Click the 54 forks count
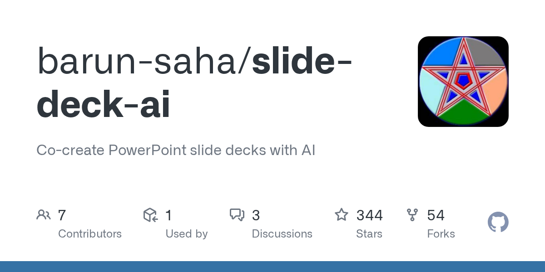Image resolution: width=545 pixels, height=272 pixels. (436, 215)
